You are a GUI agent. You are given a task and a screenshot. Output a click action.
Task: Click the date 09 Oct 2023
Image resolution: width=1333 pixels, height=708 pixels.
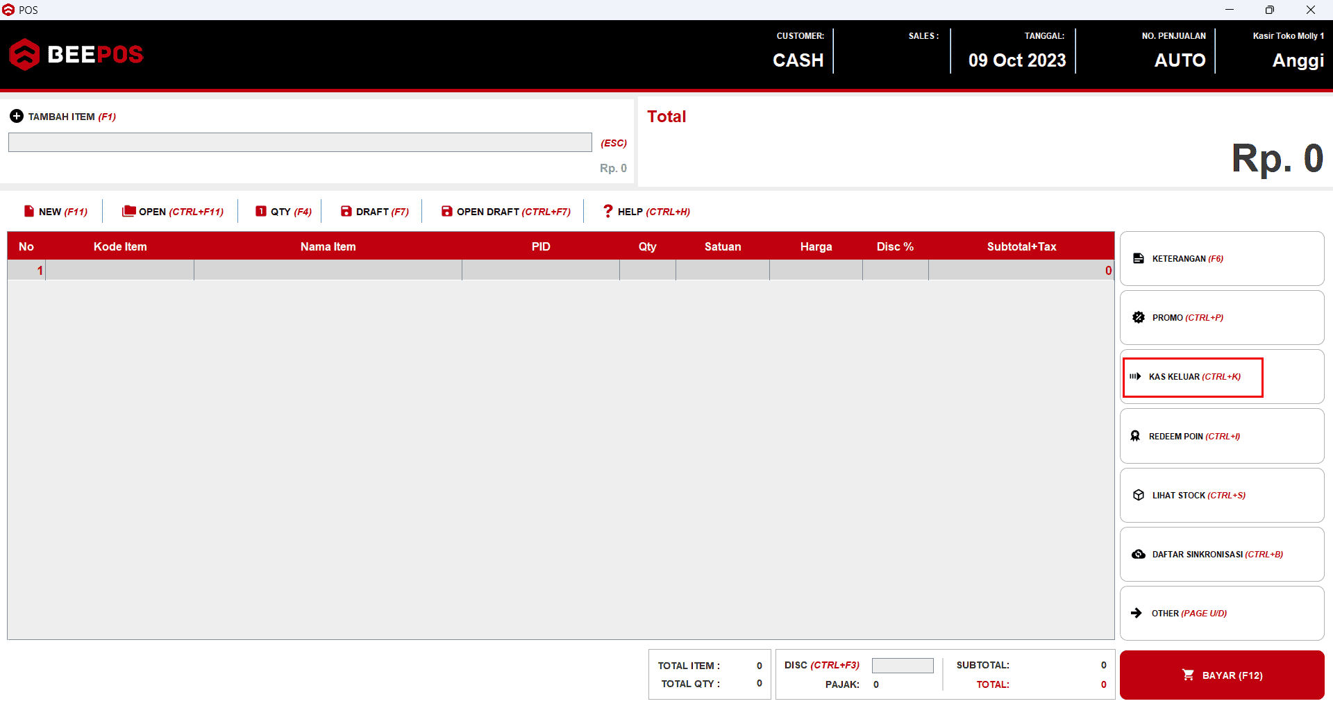pyautogui.click(x=1017, y=60)
